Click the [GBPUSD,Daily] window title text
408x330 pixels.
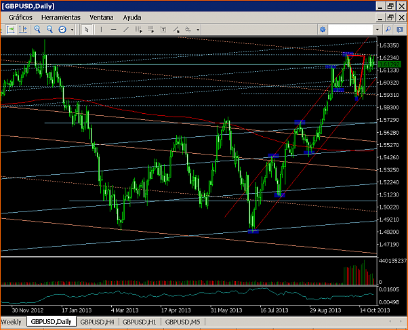(28, 6)
